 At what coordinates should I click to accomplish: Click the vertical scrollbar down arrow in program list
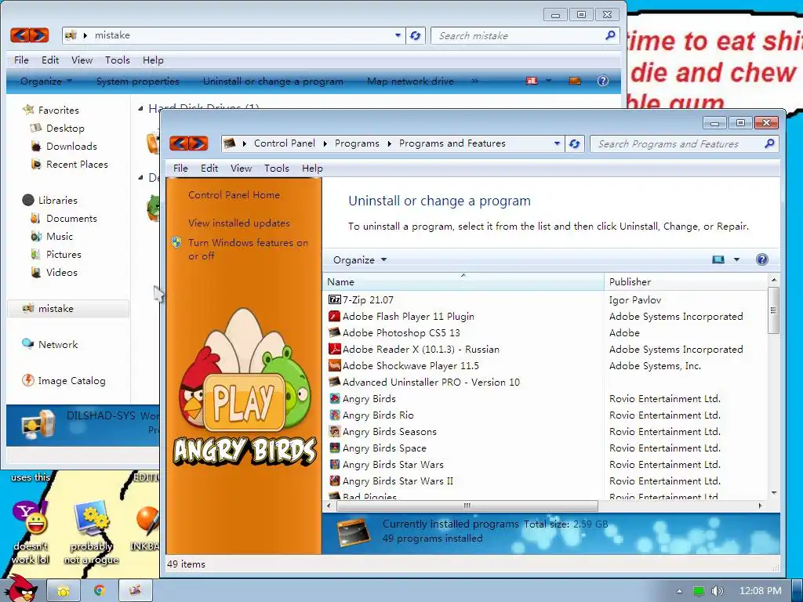coord(773,493)
